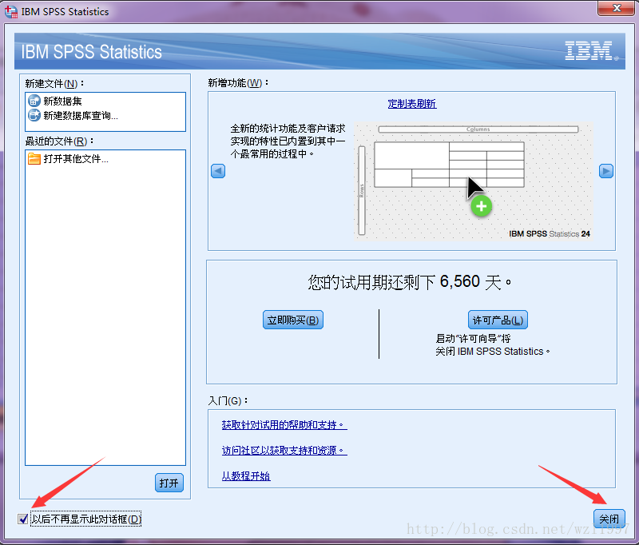Open the 从教程开始 tutorial link
The height and width of the screenshot is (545, 639).
[x=246, y=475]
